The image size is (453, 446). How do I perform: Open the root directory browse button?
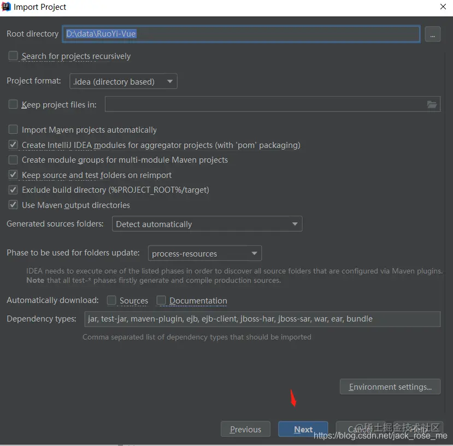pyautogui.click(x=432, y=34)
